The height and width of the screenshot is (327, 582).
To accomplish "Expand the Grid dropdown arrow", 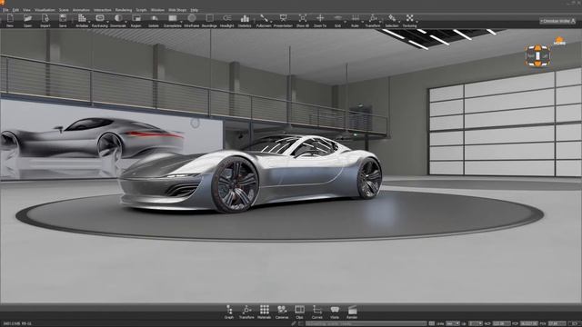I will pyautogui.click(x=345, y=23).
